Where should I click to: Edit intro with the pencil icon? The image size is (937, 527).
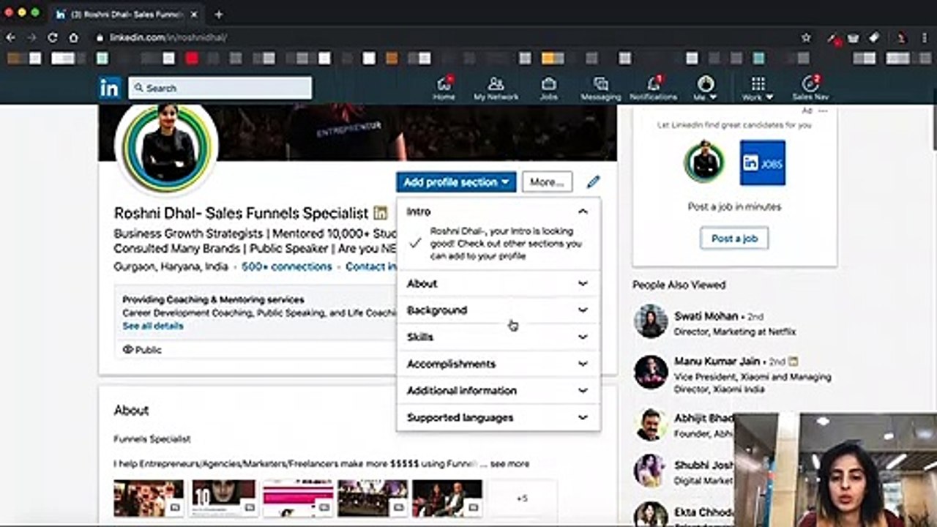pyautogui.click(x=593, y=182)
